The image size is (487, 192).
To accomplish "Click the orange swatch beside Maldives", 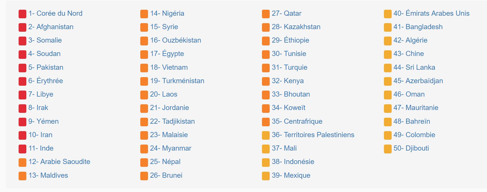I will (22, 176).
